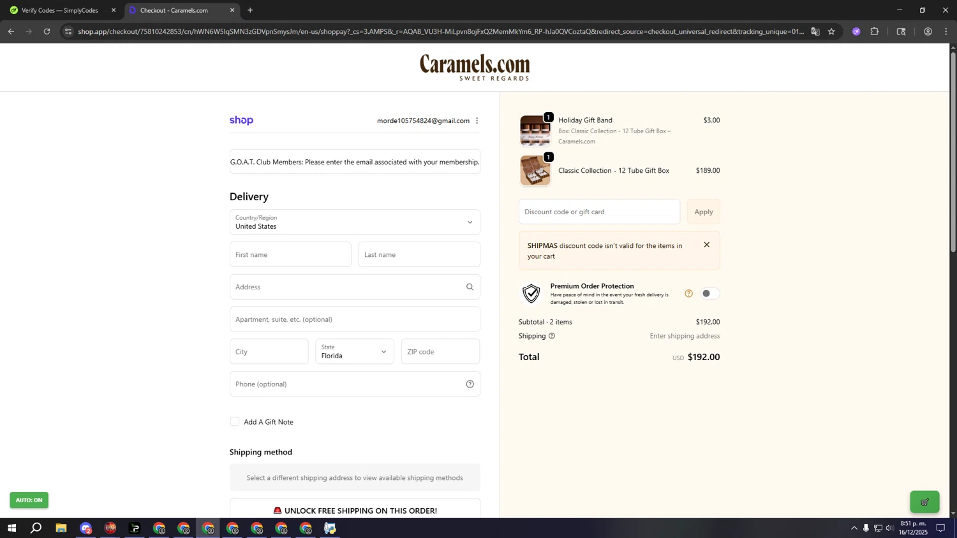Open the Premium Order Protection info icon

(x=688, y=293)
